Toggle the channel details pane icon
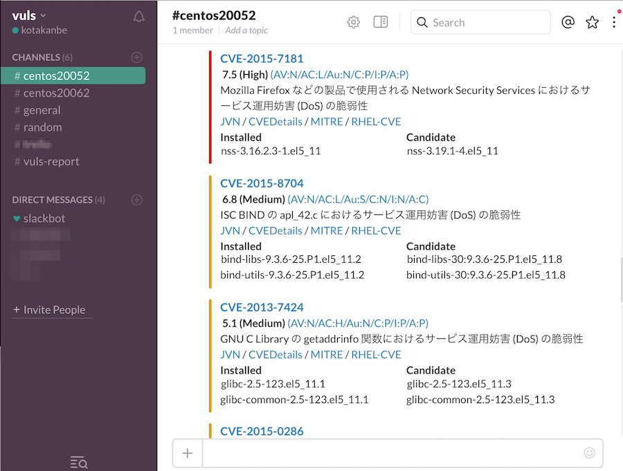623x471 pixels. click(x=381, y=22)
